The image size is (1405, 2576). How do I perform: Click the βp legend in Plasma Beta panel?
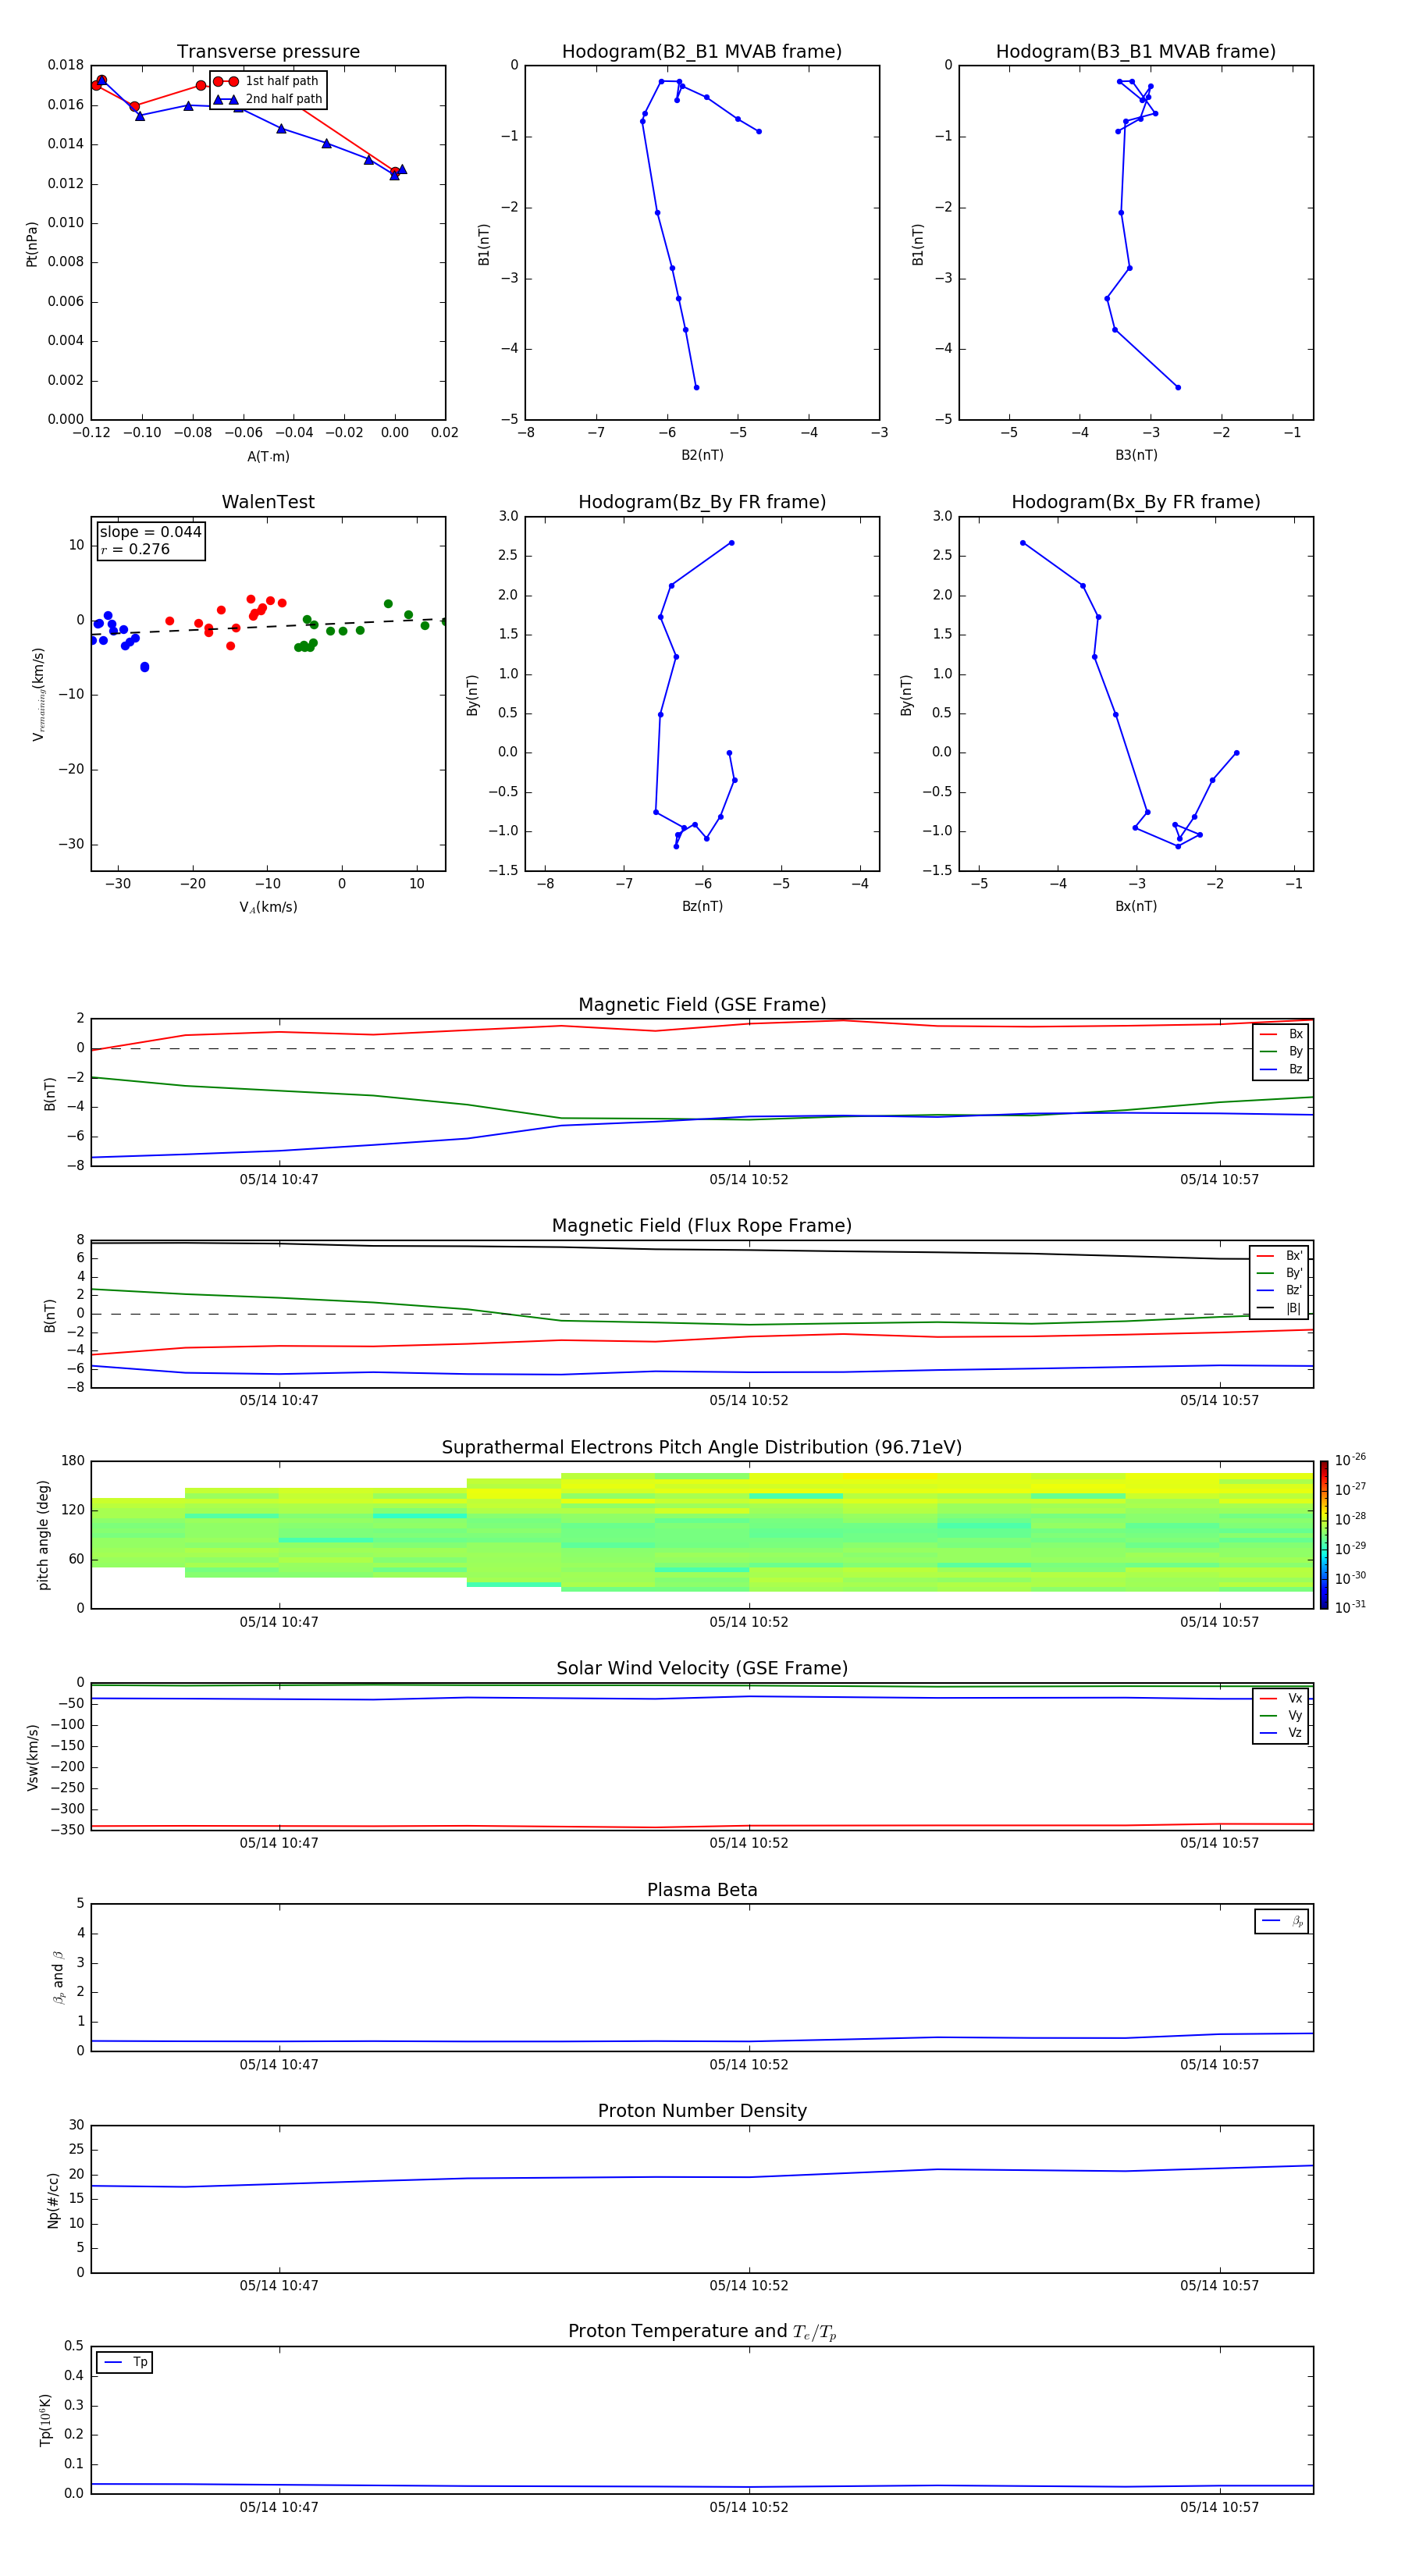click(x=1282, y=1921)
